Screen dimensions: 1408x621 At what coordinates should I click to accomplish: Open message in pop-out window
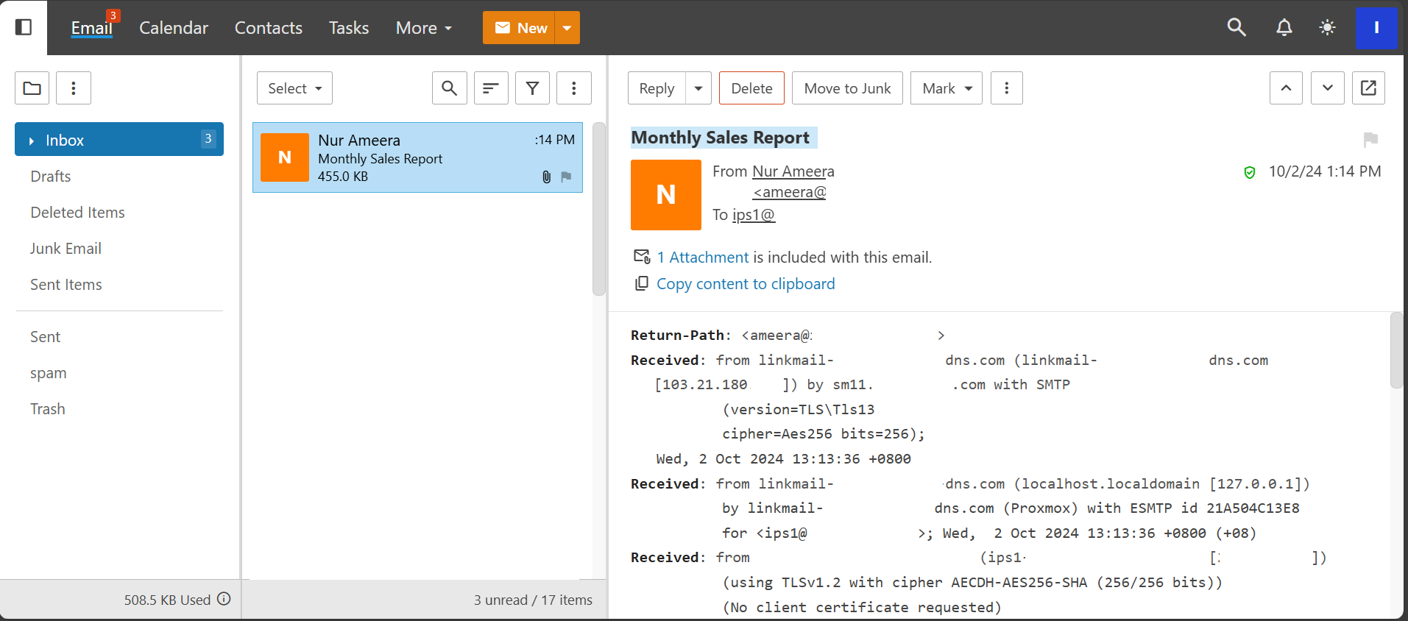coord(1368,88)
